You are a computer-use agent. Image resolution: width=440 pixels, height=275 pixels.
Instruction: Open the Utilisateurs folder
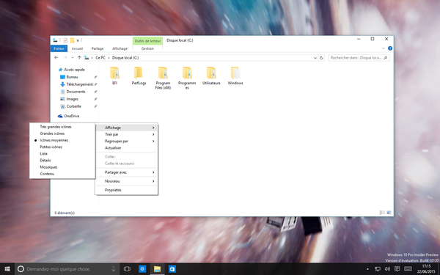(x=211, y=76)
